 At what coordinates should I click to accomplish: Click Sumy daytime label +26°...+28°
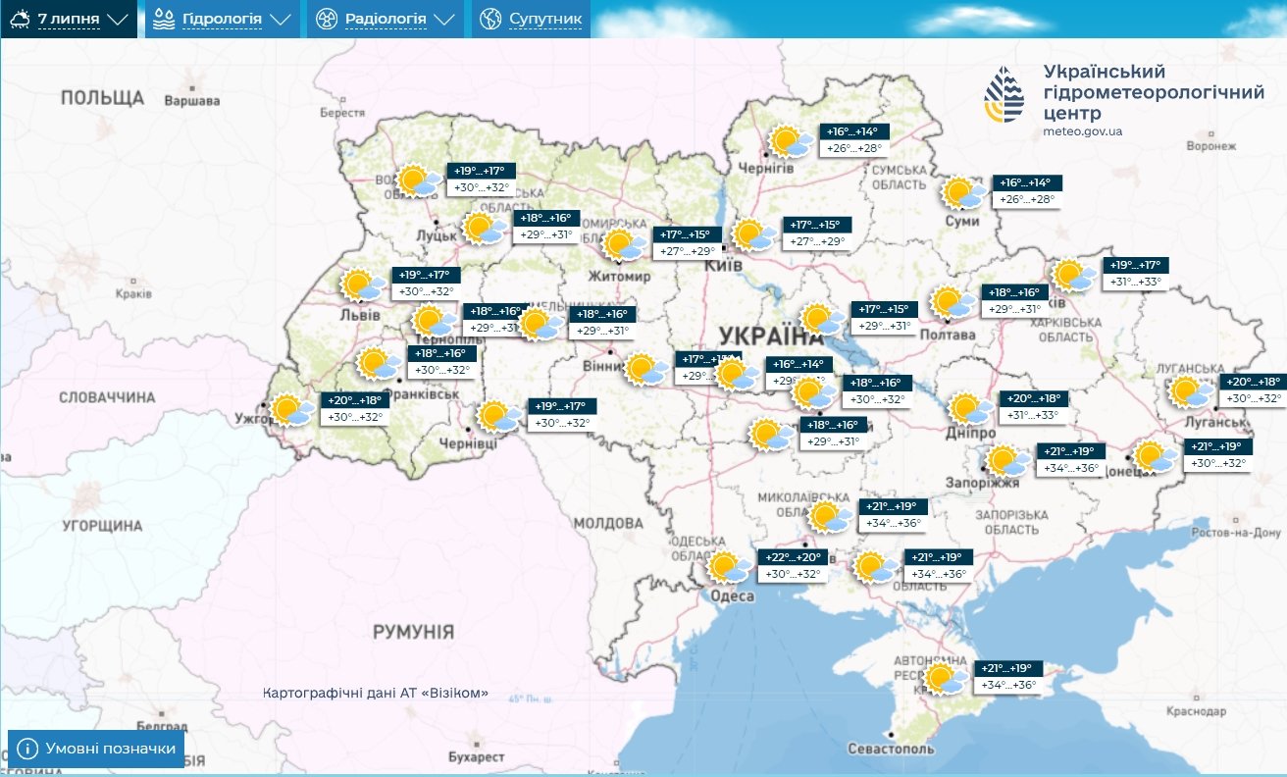click(1025, 200)
